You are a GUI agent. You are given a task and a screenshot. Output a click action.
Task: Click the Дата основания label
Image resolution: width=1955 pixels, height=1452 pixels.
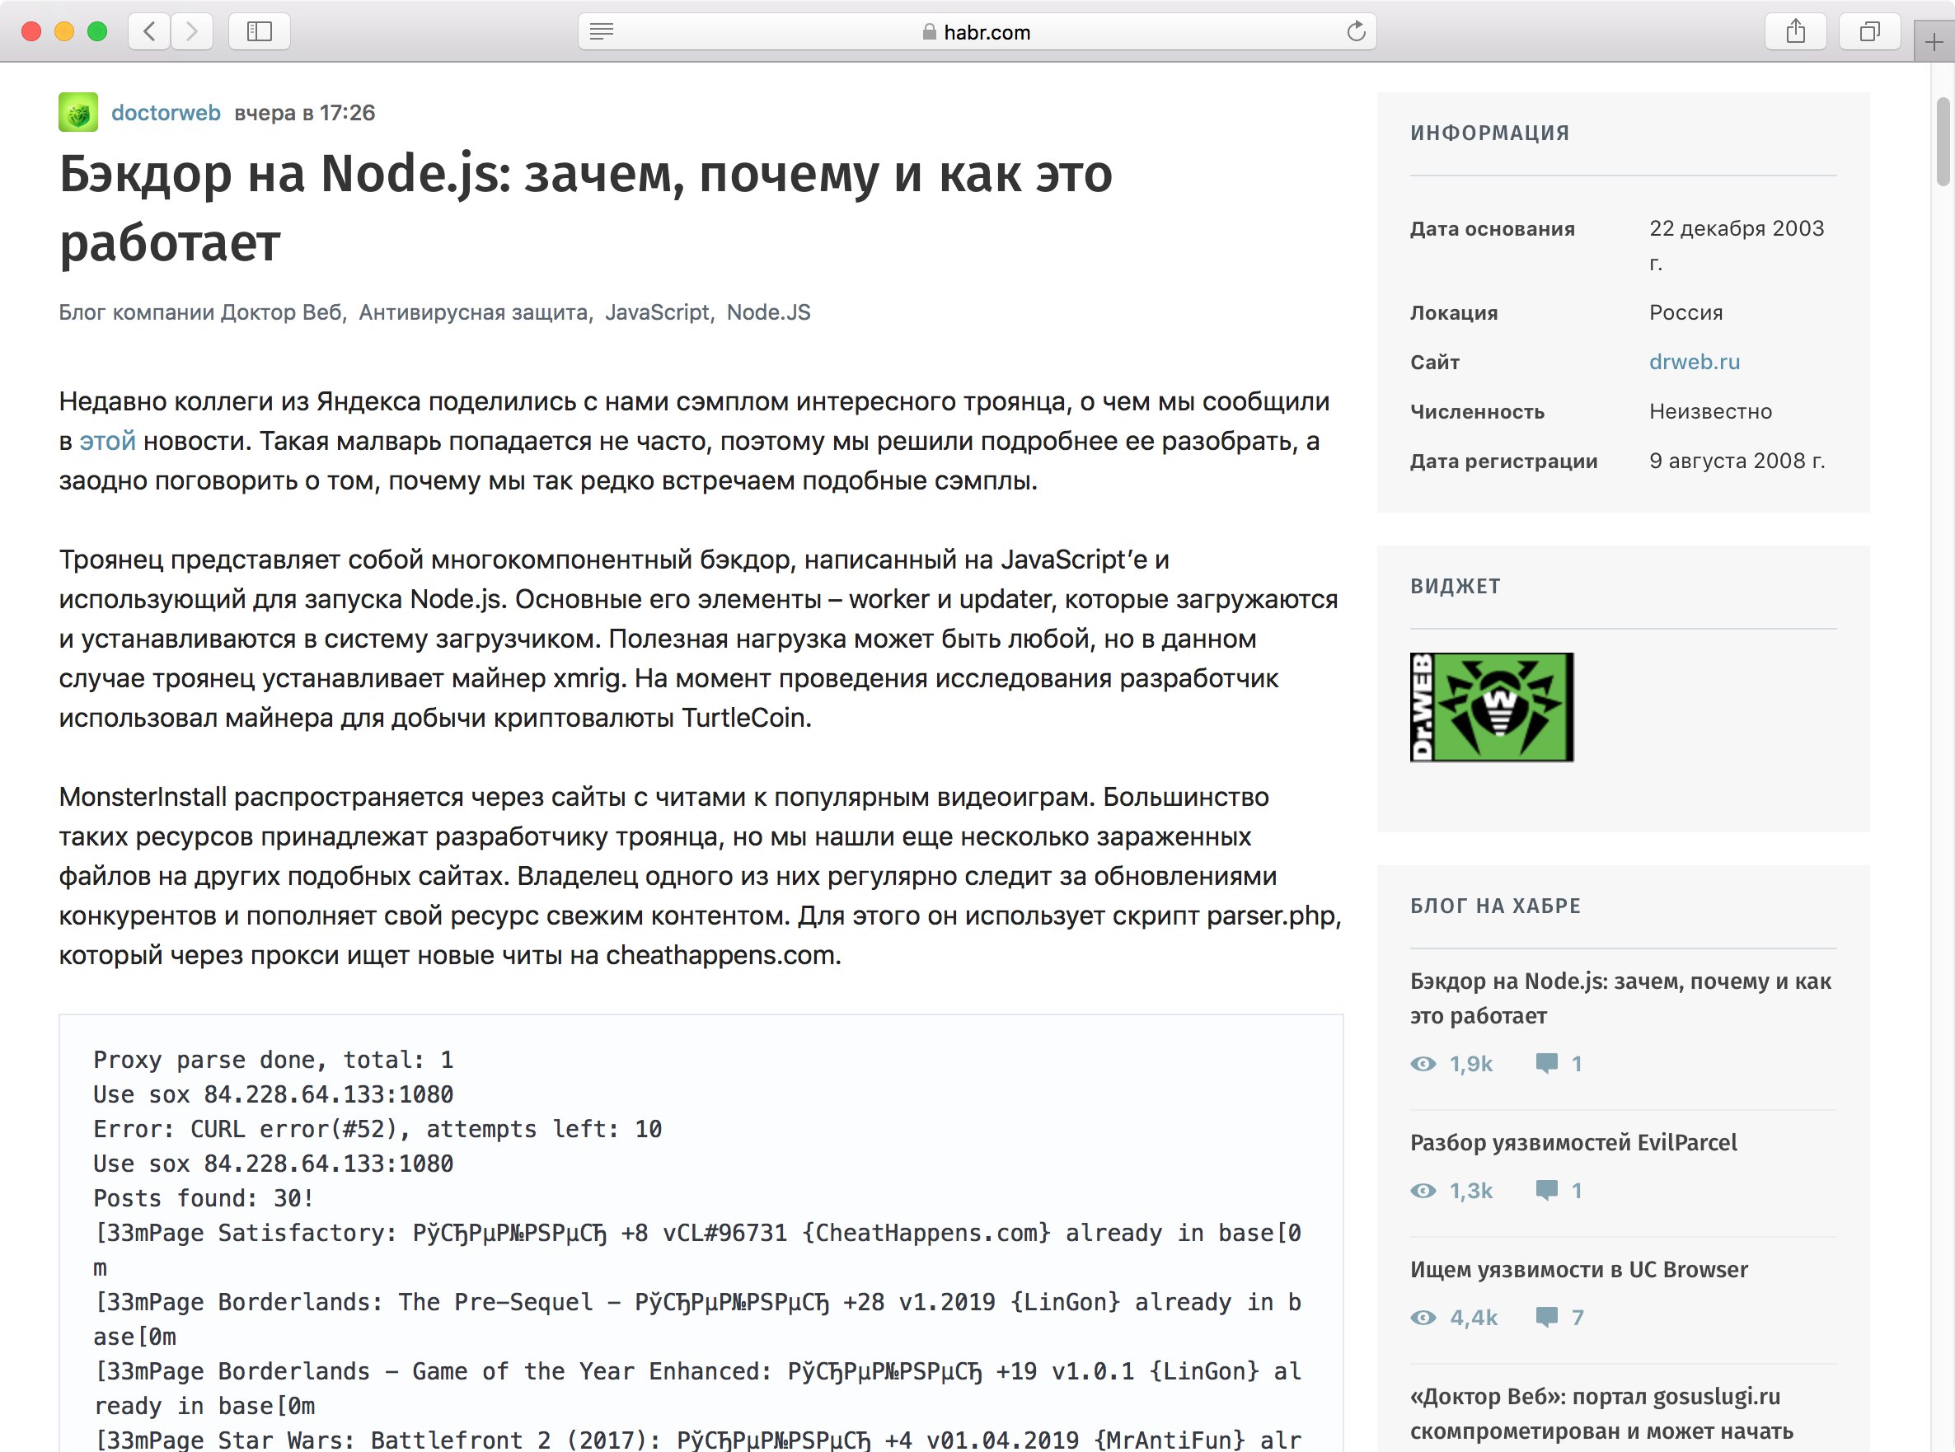(x=1492, y=228)
